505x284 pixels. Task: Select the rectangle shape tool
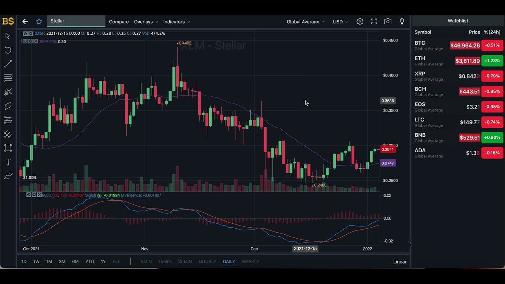7,148
